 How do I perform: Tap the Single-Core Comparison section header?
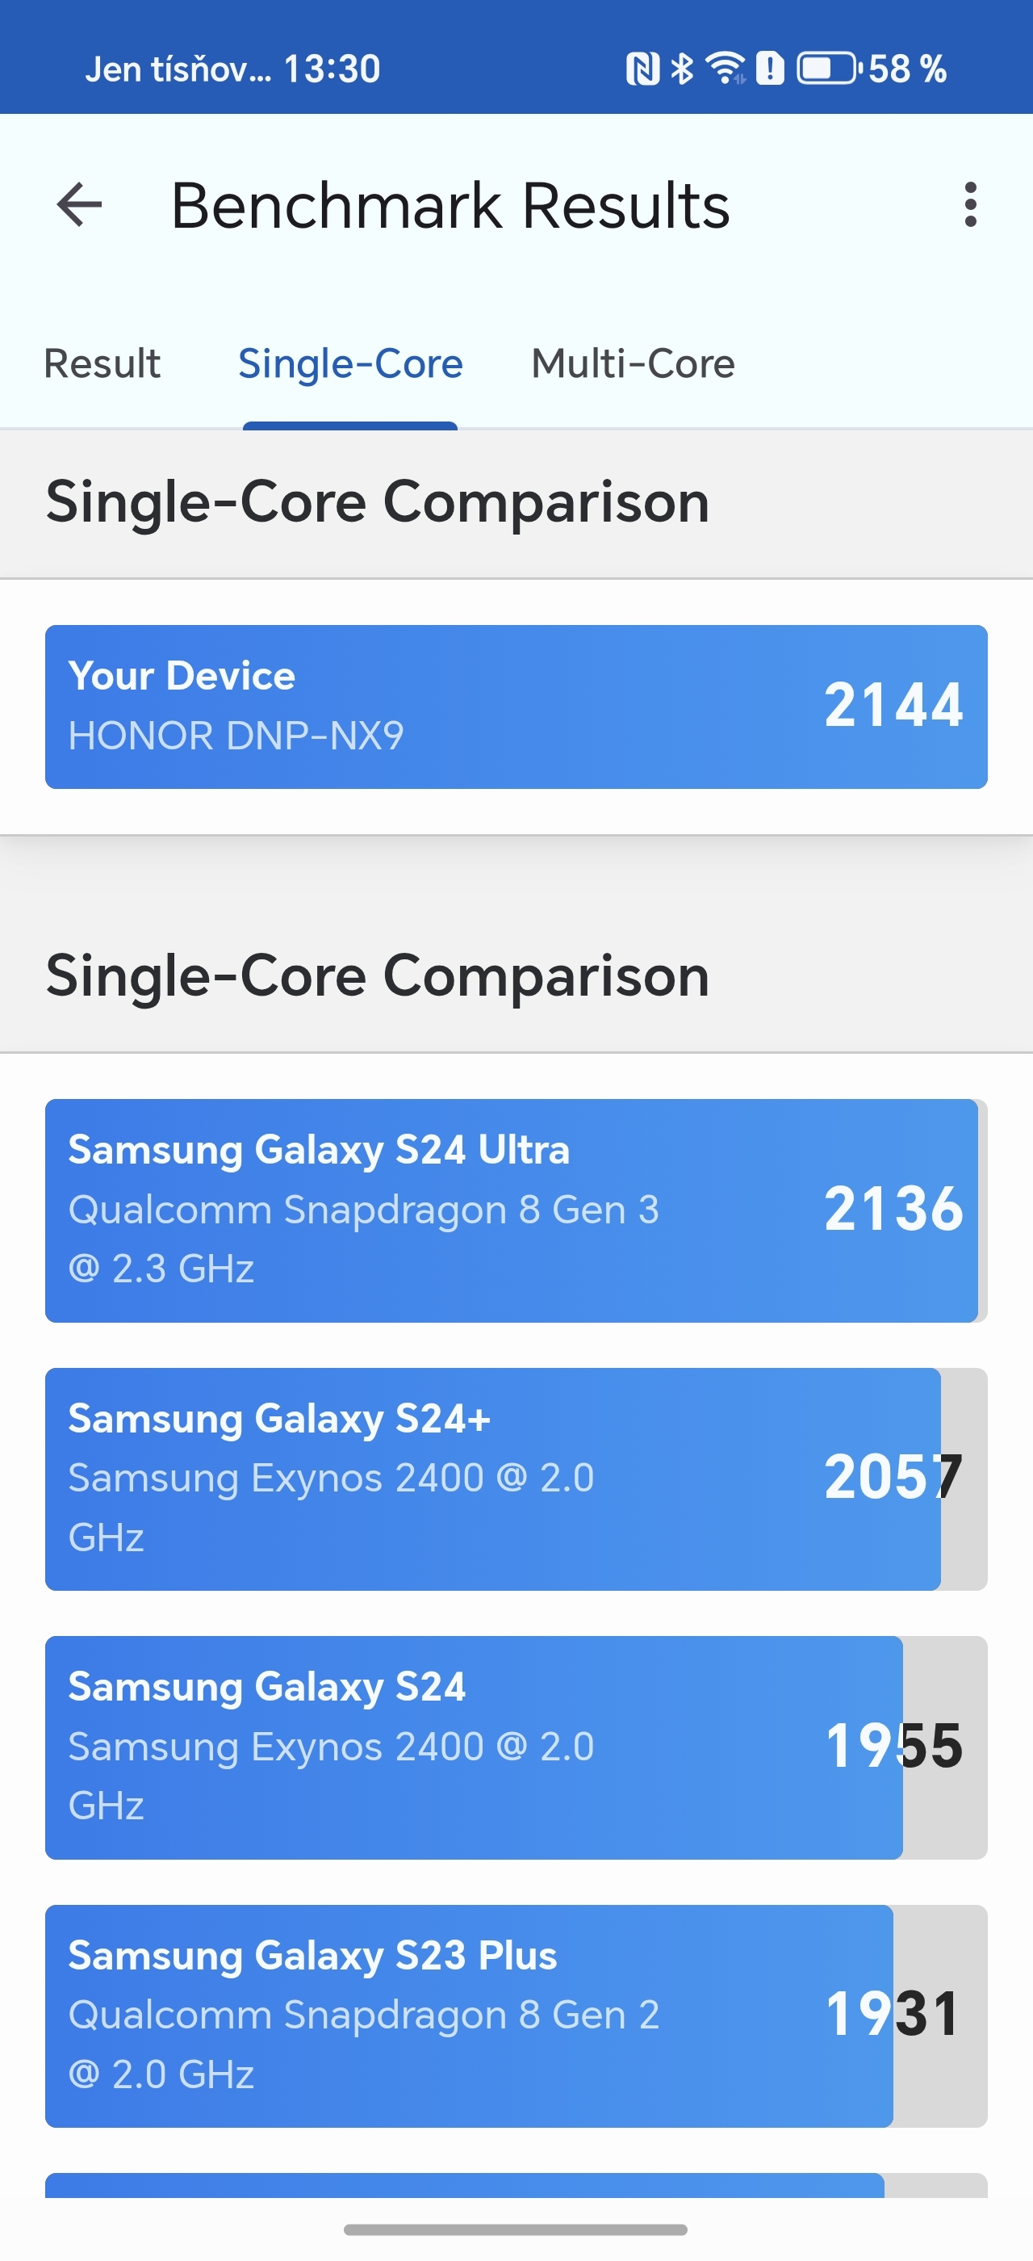click(377, 501)
